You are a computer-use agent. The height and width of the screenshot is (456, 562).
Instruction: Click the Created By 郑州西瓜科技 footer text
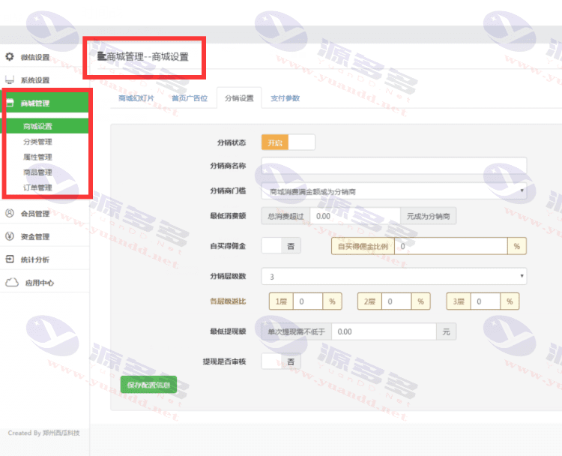point(43,433)
